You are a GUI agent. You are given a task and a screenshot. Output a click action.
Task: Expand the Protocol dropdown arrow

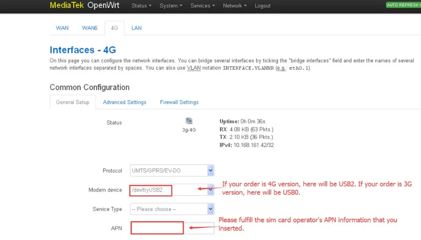[210, 171]
